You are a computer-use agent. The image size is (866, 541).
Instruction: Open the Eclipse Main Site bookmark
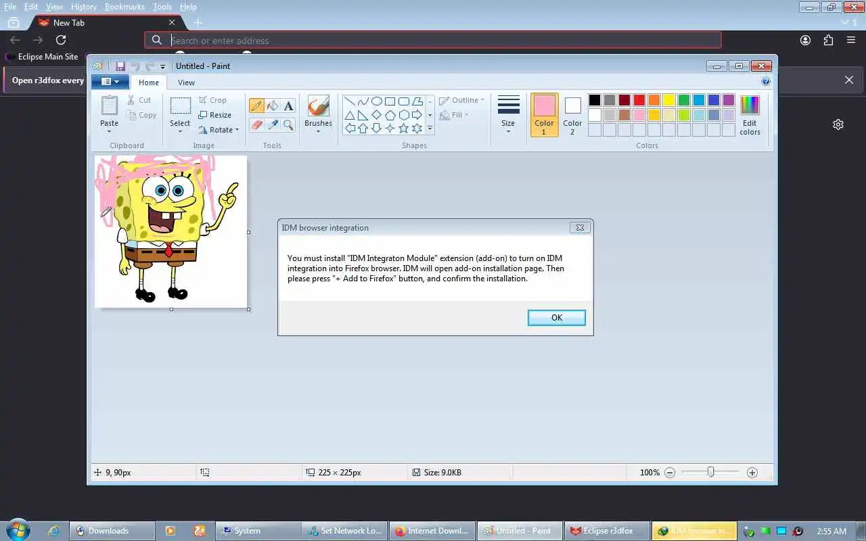point(42,57)
